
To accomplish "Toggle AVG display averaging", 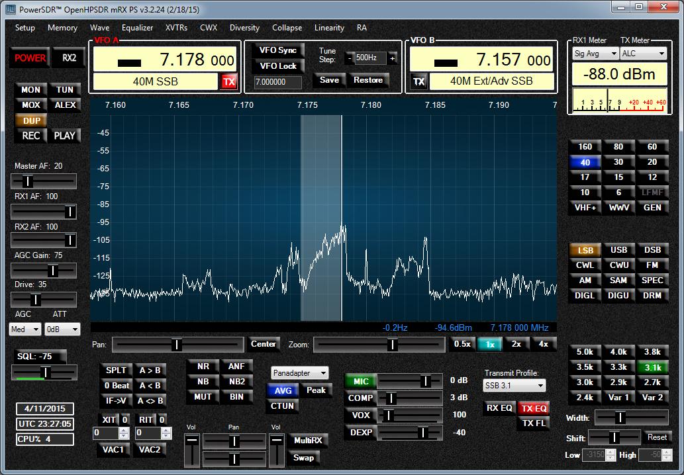I will tap(283, 391).
